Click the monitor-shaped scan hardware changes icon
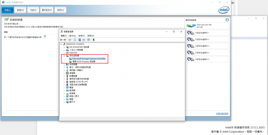Screen dimensions: 268x135 click(89, 40)
